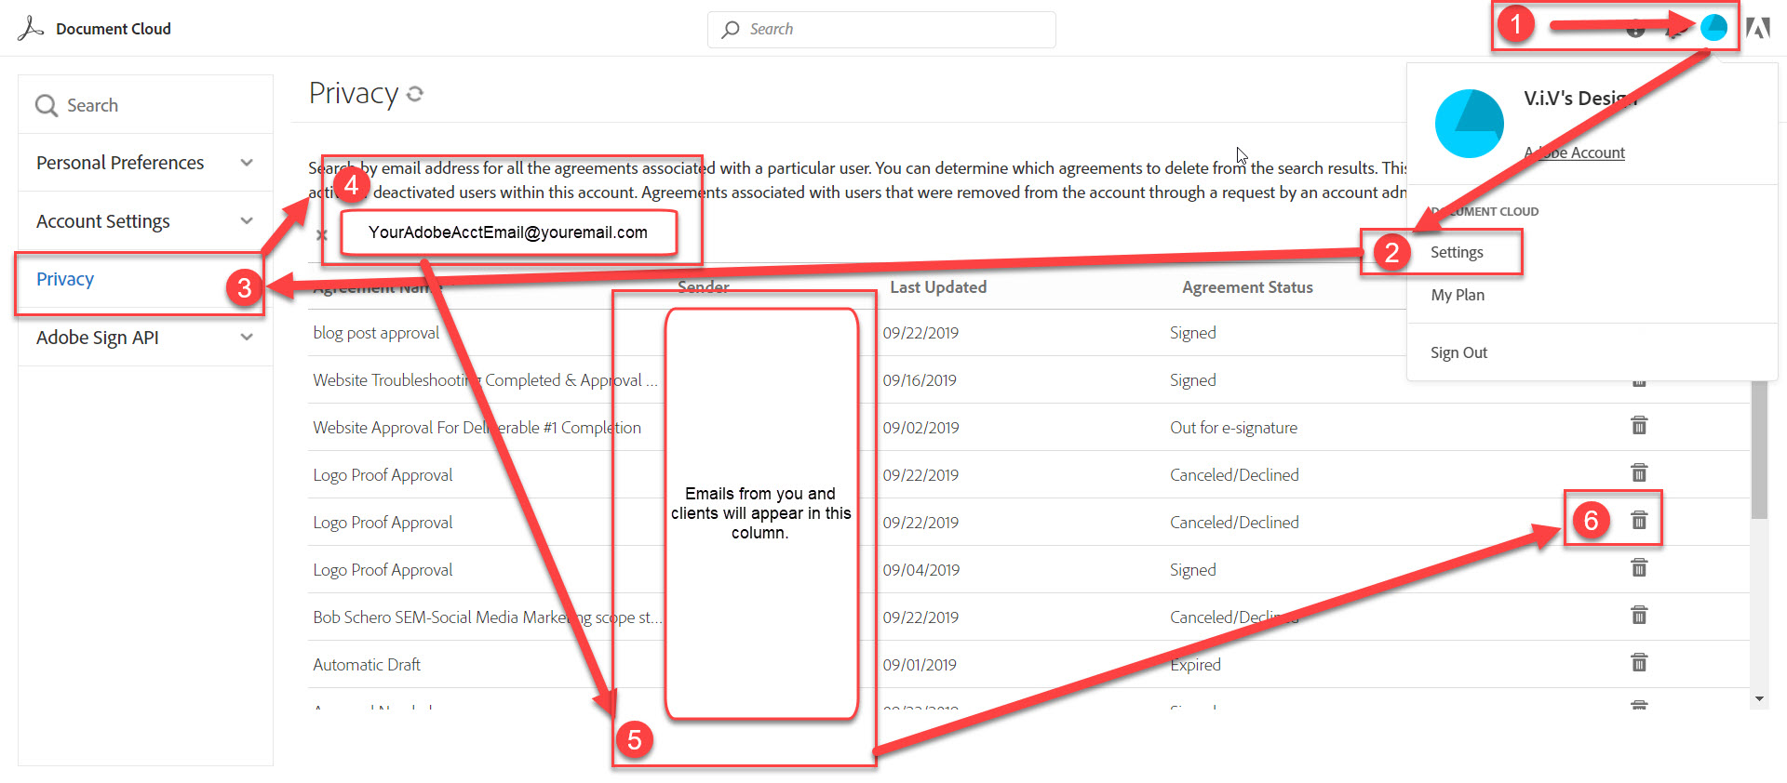Select the 09/02/2019 date cell
1787x783 pixels.
pos(920,428)
